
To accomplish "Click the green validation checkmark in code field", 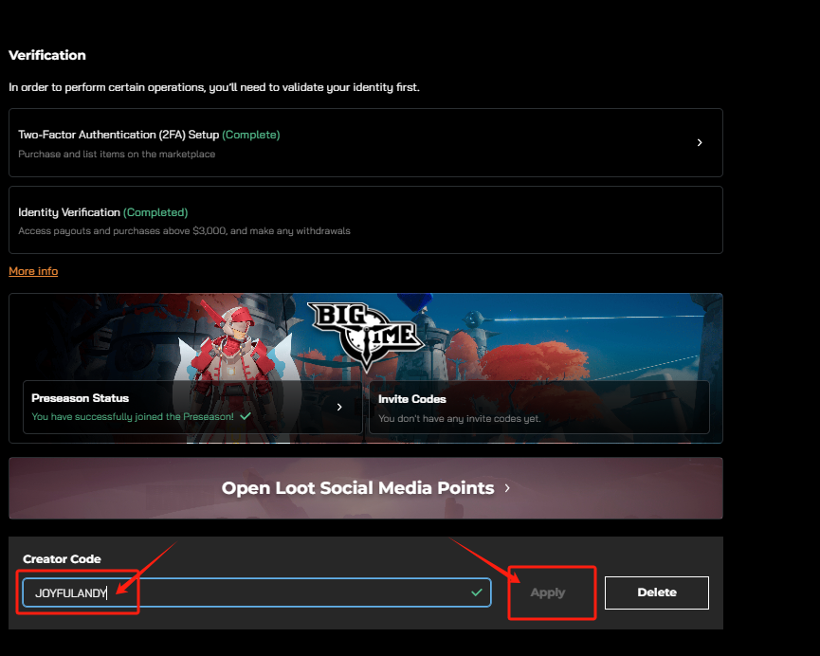I will 476,592.
